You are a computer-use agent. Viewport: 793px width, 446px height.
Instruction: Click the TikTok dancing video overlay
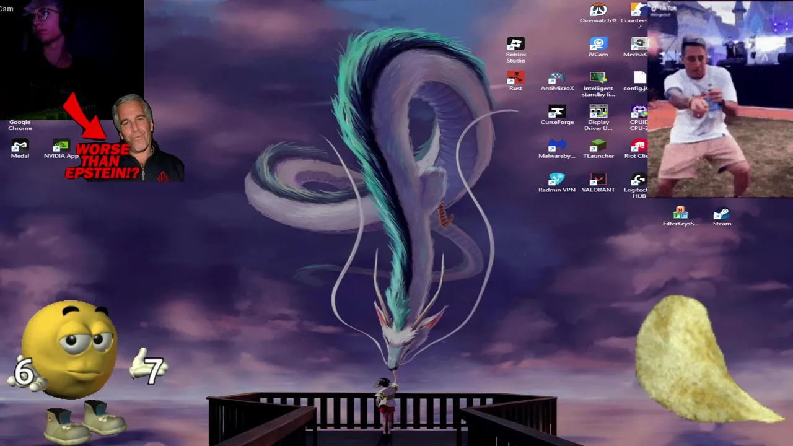721,99
